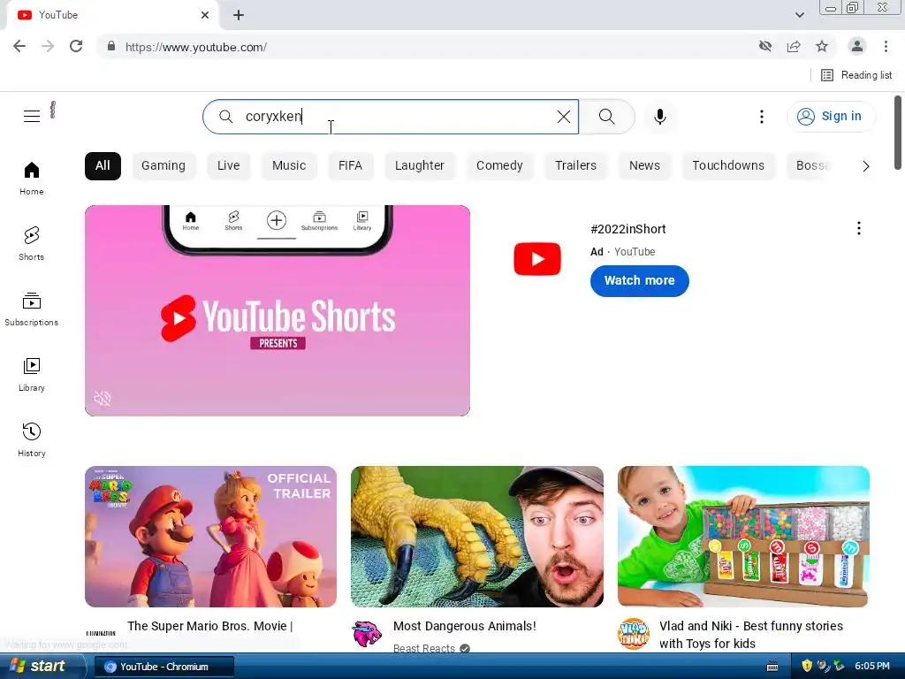Click the Watch more button
This screenshot has height=679, width=905.
pos(640,280)
